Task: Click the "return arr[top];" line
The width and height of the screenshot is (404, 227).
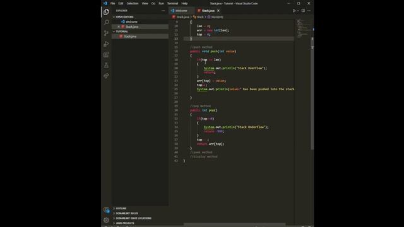Action: (x=210, y=144)
